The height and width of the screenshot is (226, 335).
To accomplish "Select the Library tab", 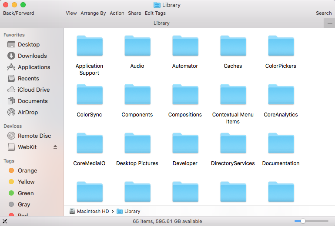I will coord(162,23).
